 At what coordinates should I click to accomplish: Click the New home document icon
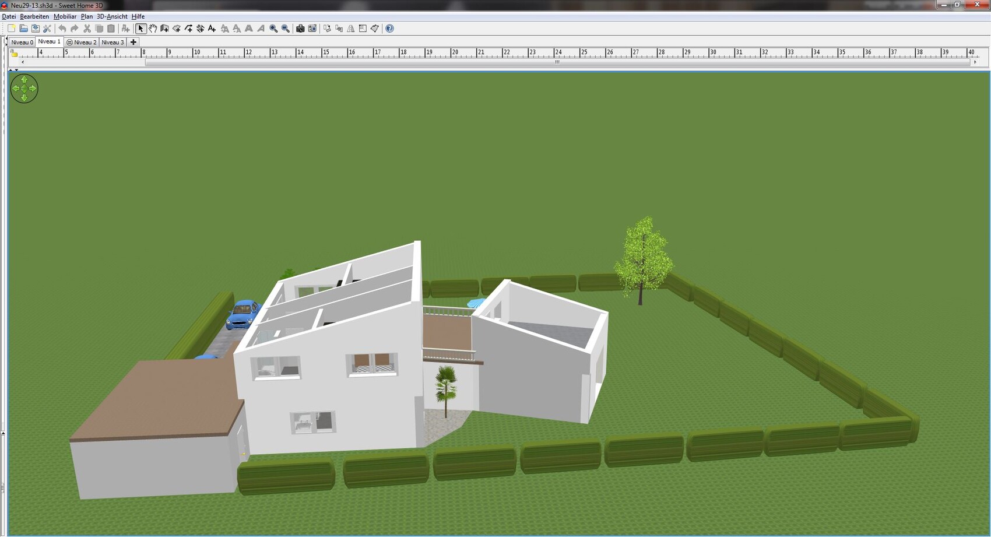tap(11, 29)
